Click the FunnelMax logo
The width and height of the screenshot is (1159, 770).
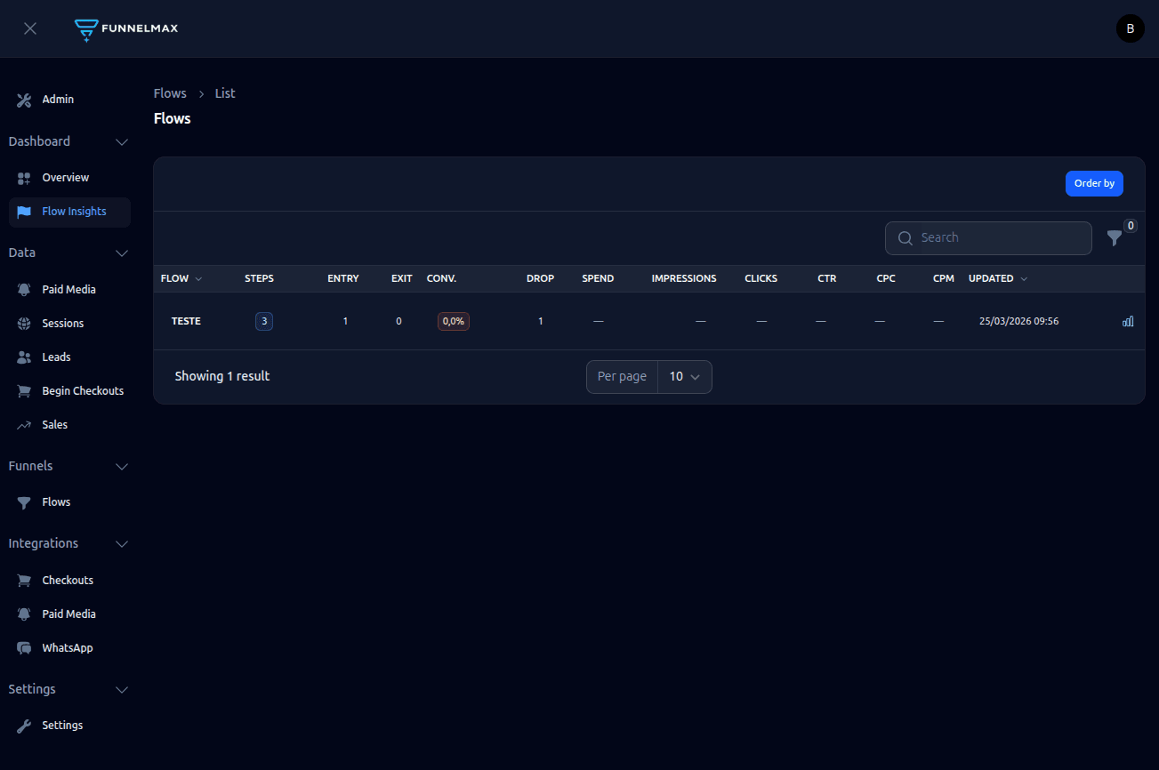[125, 28]
